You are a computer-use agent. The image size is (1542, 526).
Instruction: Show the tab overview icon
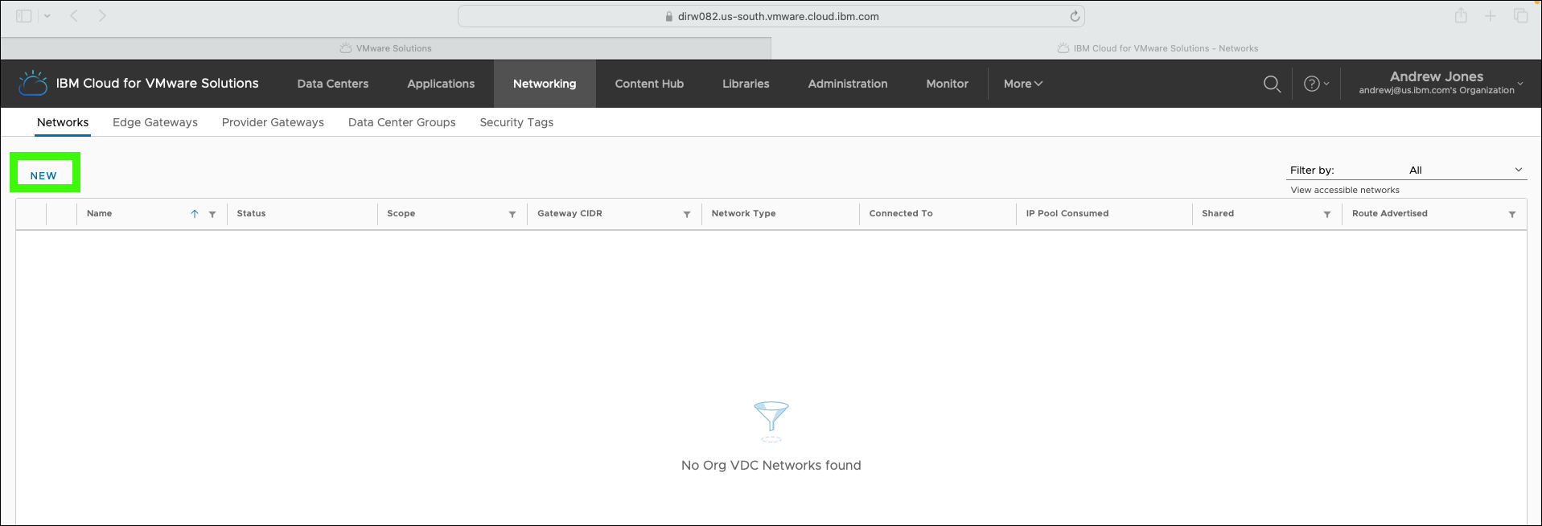[1520, 16]
